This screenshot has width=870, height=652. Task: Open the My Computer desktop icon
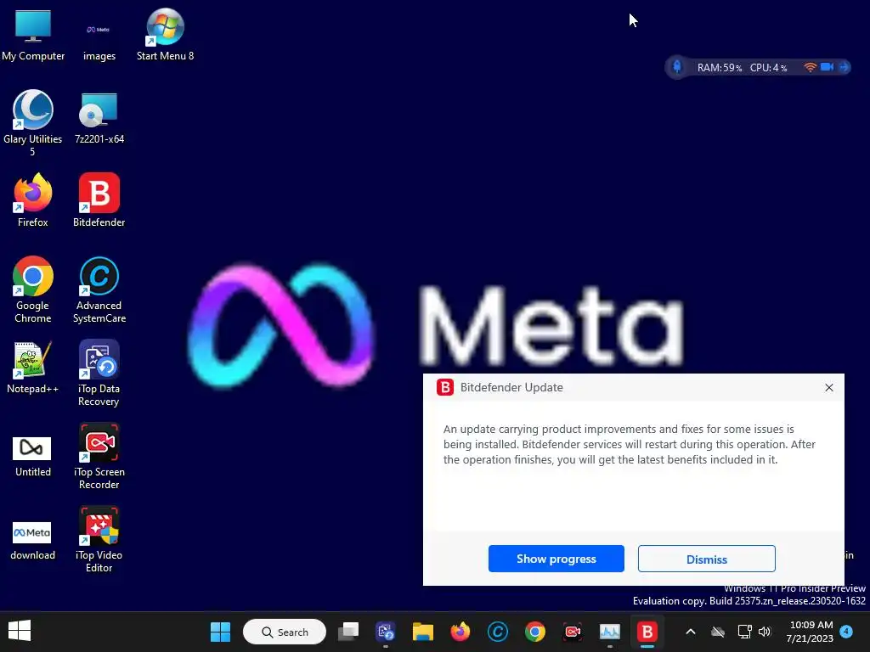[x=33, y=34]
